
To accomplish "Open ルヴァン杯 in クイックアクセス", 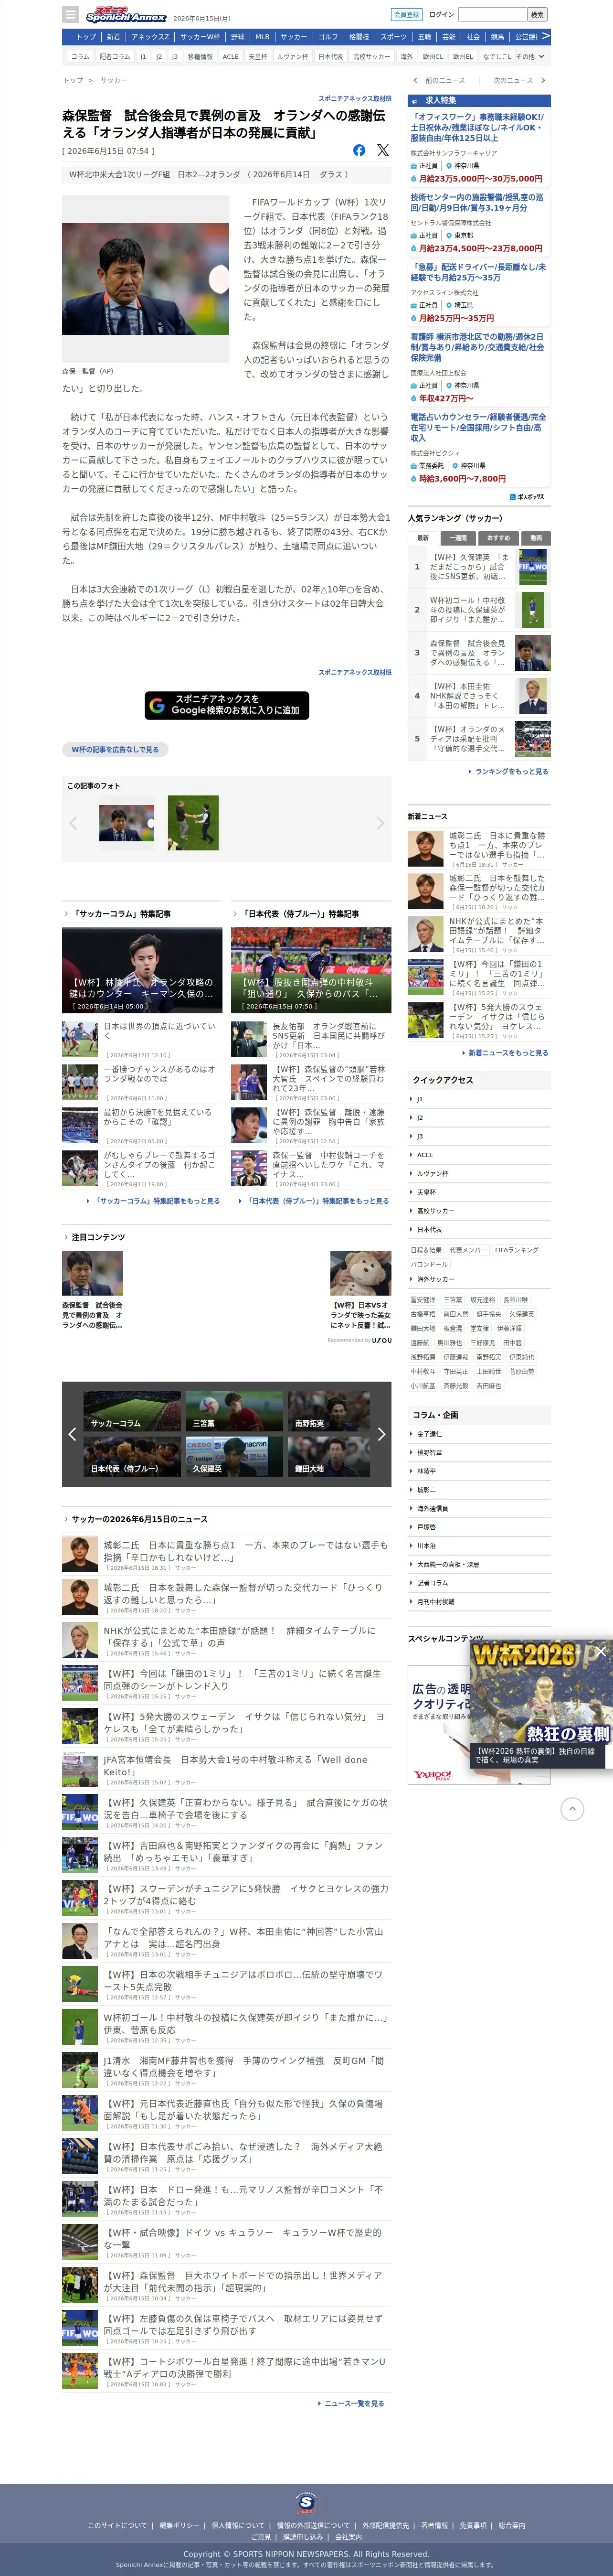I will pyautogui.click(x=432, y=1173).
